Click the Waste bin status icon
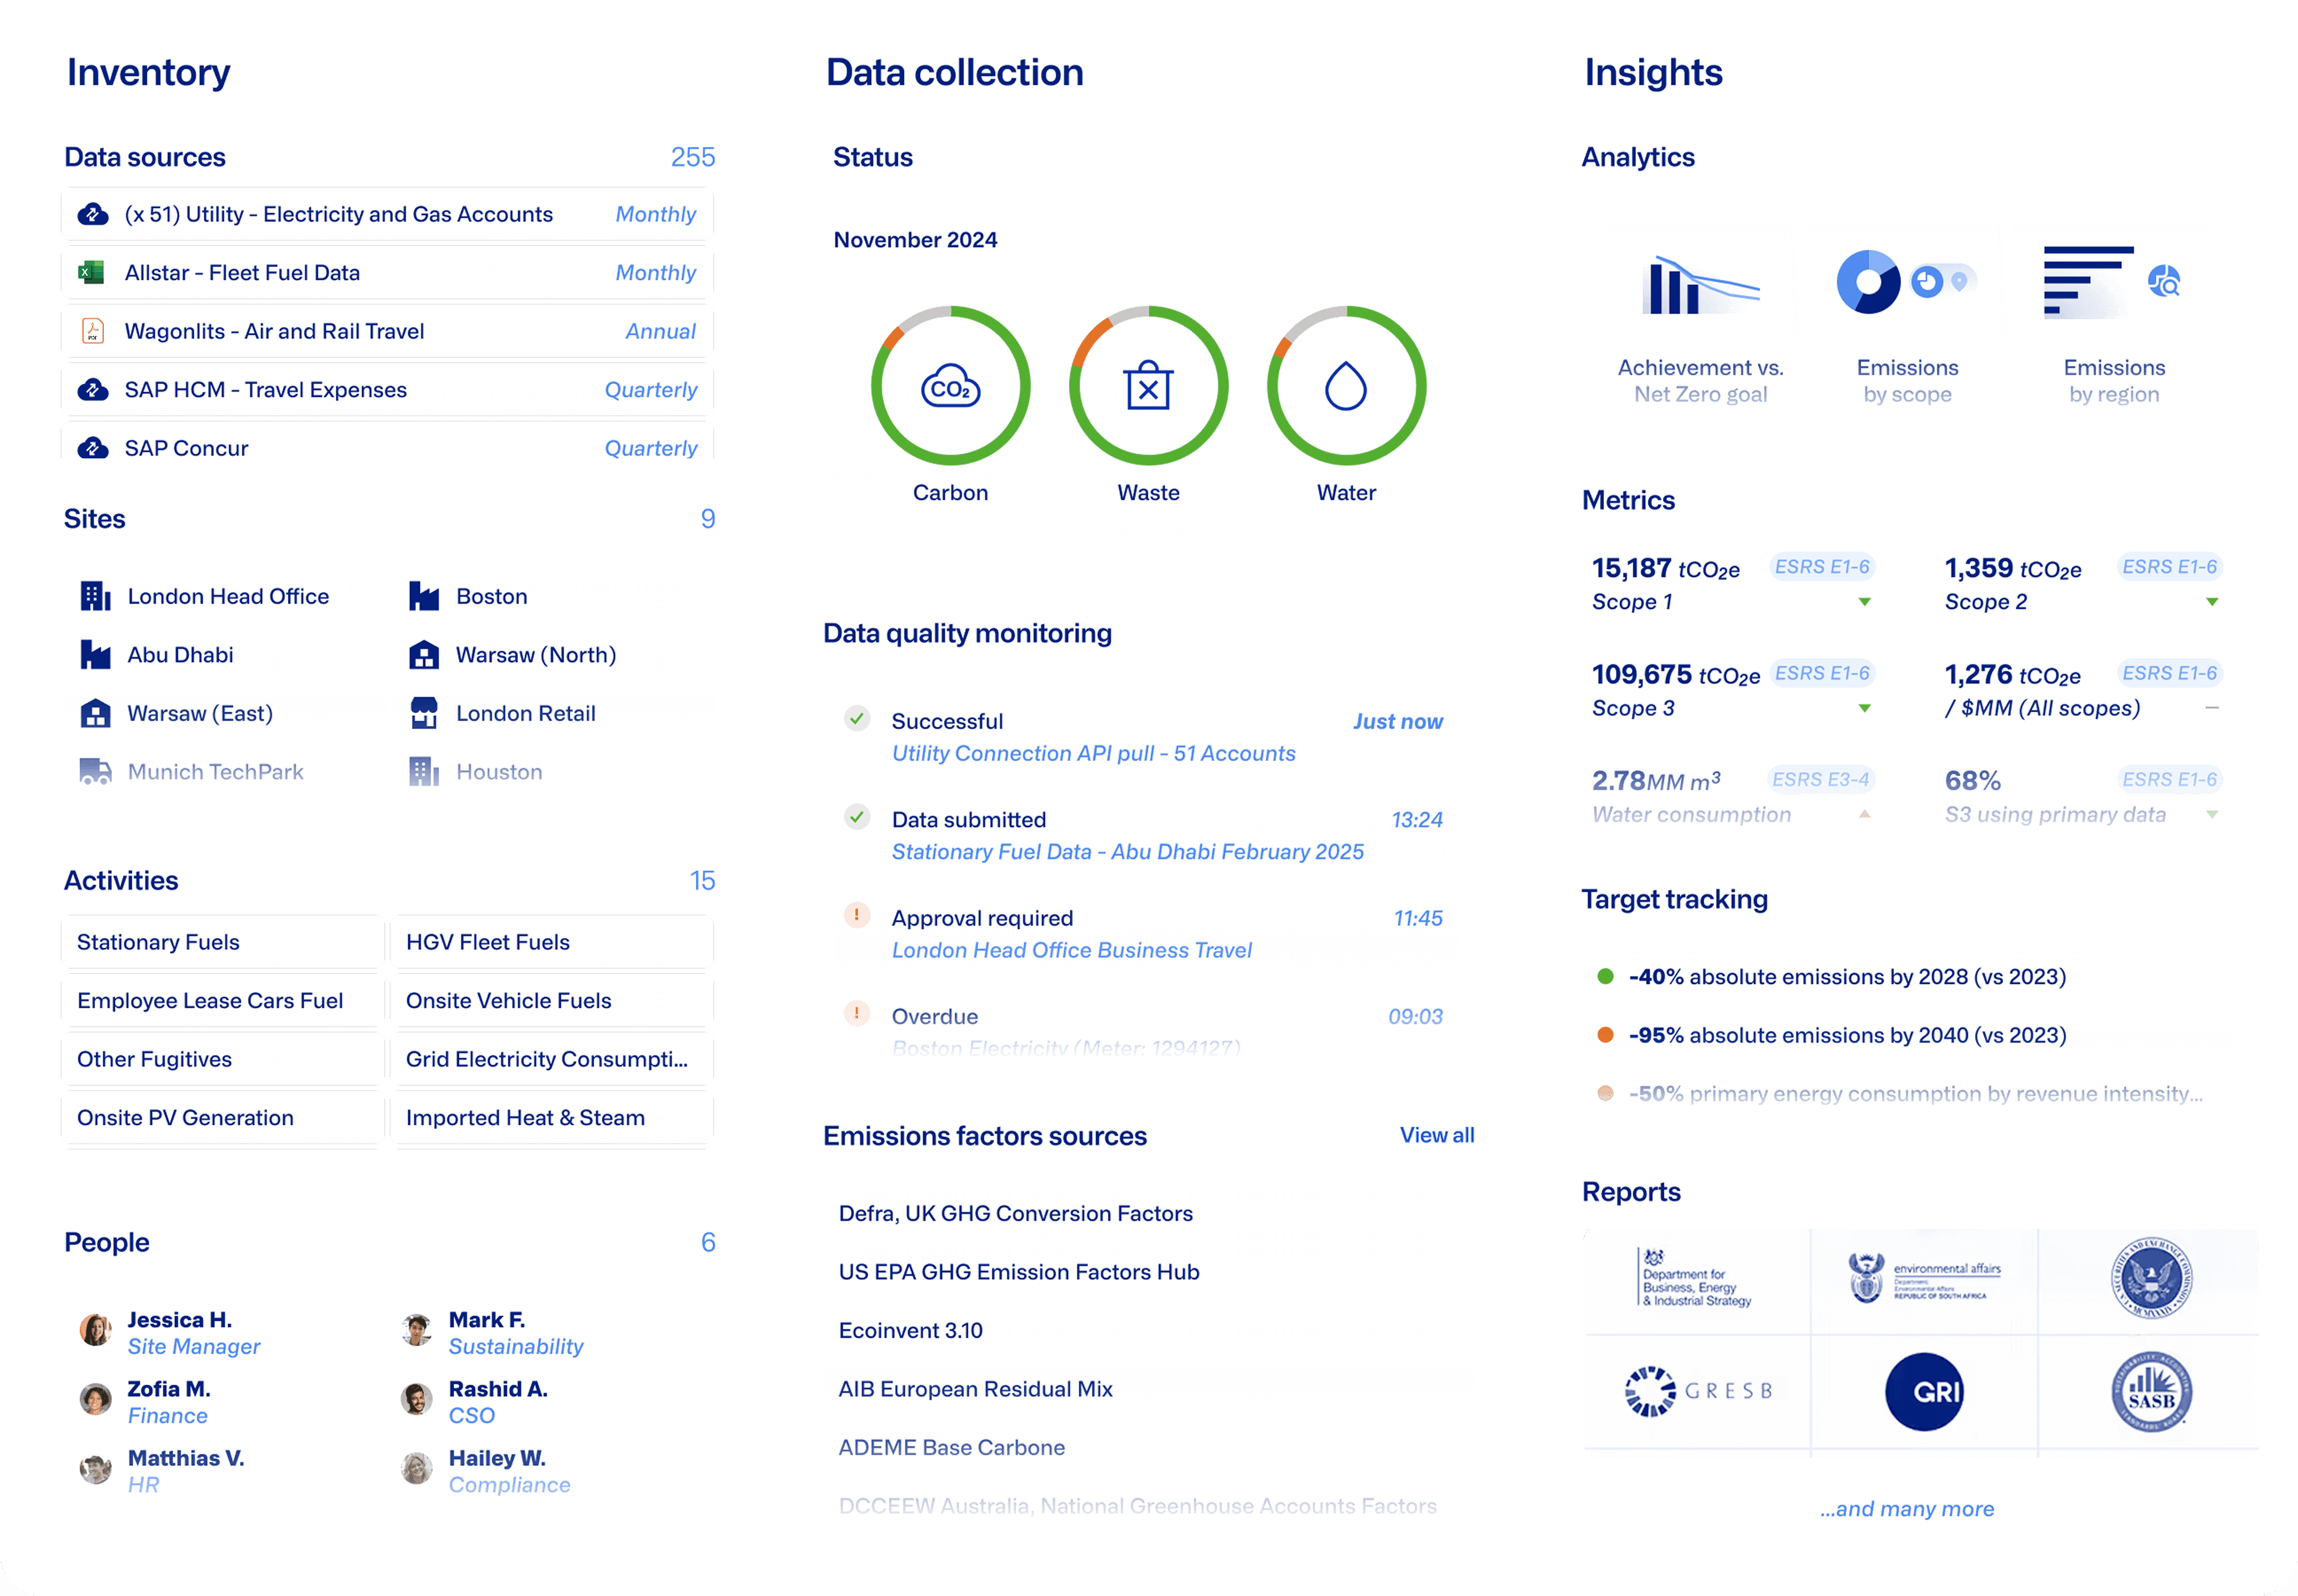2298x1596 pixels. coord(1148,387)
